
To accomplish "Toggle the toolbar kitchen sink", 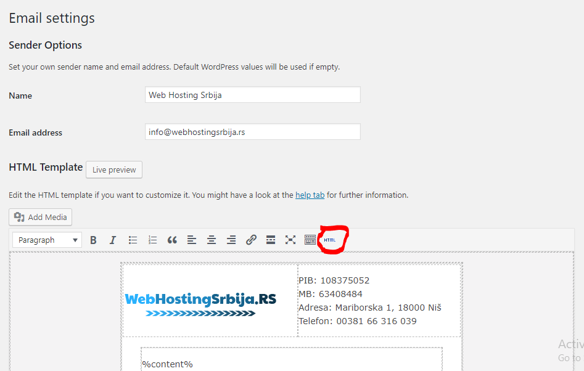I will click(x=310, y=240).
